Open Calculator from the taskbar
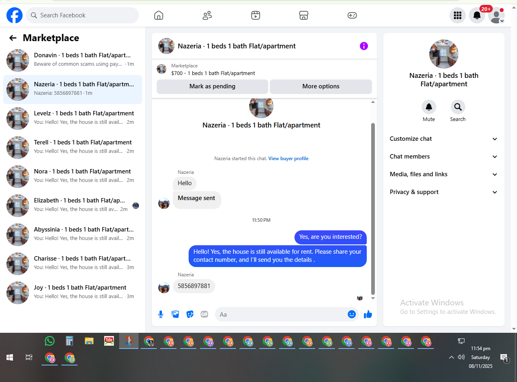517x382 pixels. pyautogui.click(x=69, y=341)
